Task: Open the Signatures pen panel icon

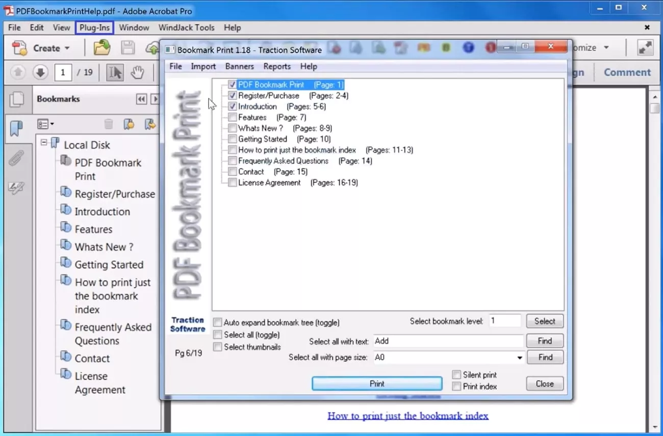Action: pyautogui.click(x=16, y=188)
